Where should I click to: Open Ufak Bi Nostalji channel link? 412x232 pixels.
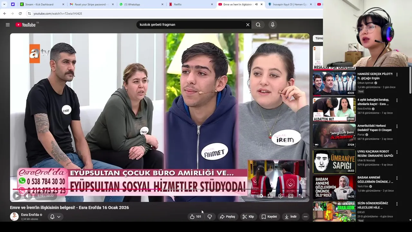click(x=366, y=160)
